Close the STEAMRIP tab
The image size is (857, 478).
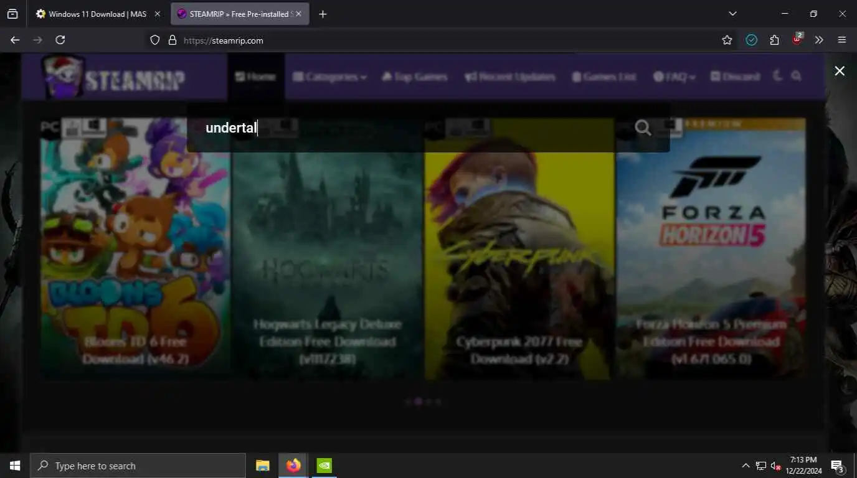tap(298, 14)
